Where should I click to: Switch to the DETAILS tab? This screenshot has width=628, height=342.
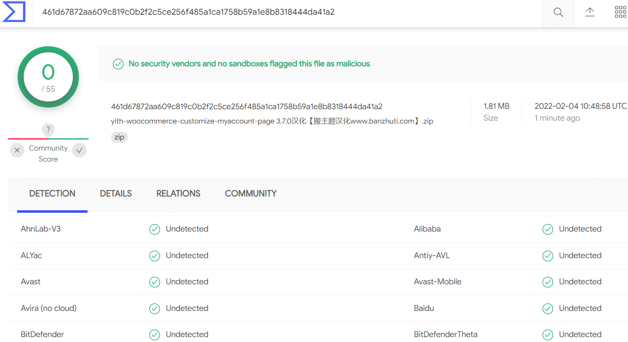coord(116,193)
